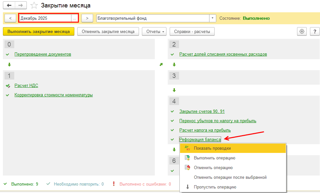Choose Выполнить операцию in context menu
The width and height of the screenshot is (320, 193).
tap(214, 158)
